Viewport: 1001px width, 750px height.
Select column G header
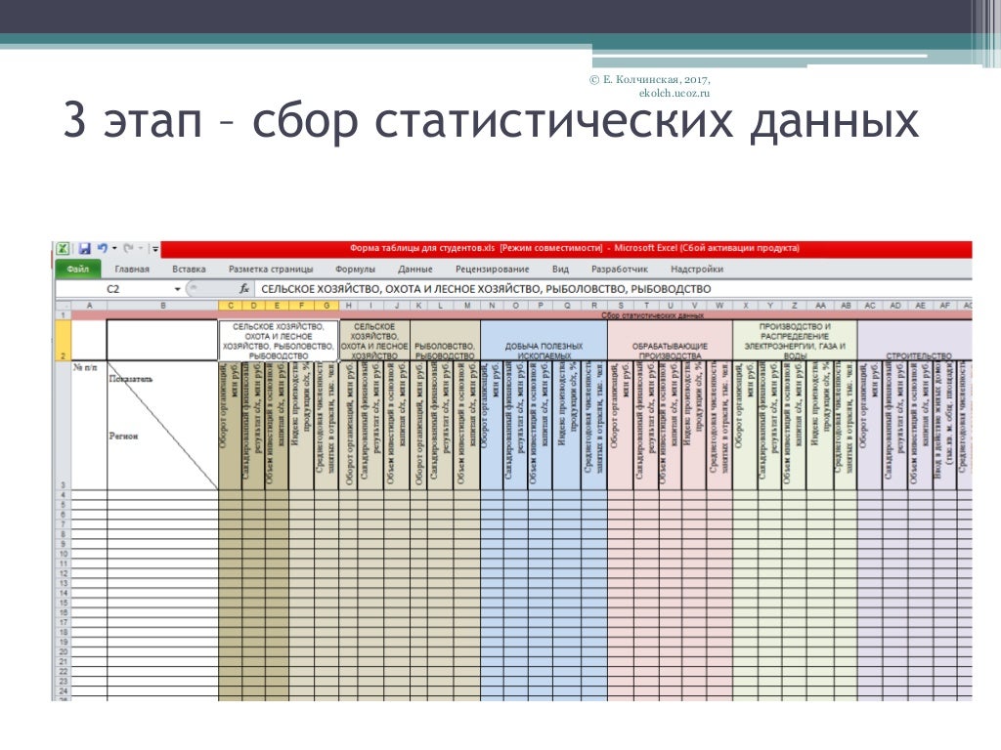(x=326, y=306)
